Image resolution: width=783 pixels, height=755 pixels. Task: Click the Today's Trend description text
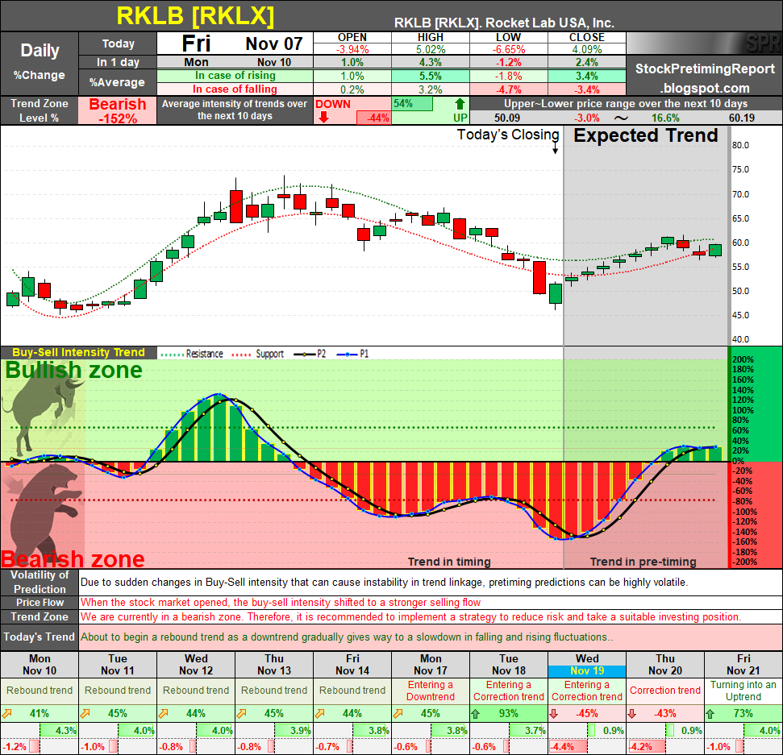click(347, 637)
